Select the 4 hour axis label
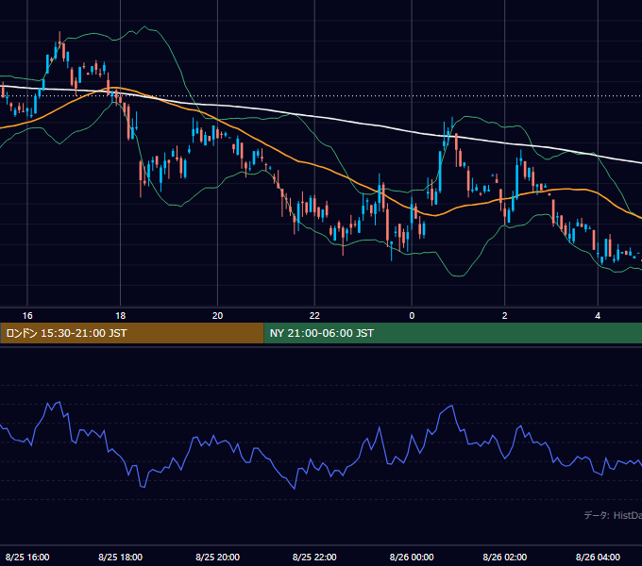642x566 pixels. 598,316
